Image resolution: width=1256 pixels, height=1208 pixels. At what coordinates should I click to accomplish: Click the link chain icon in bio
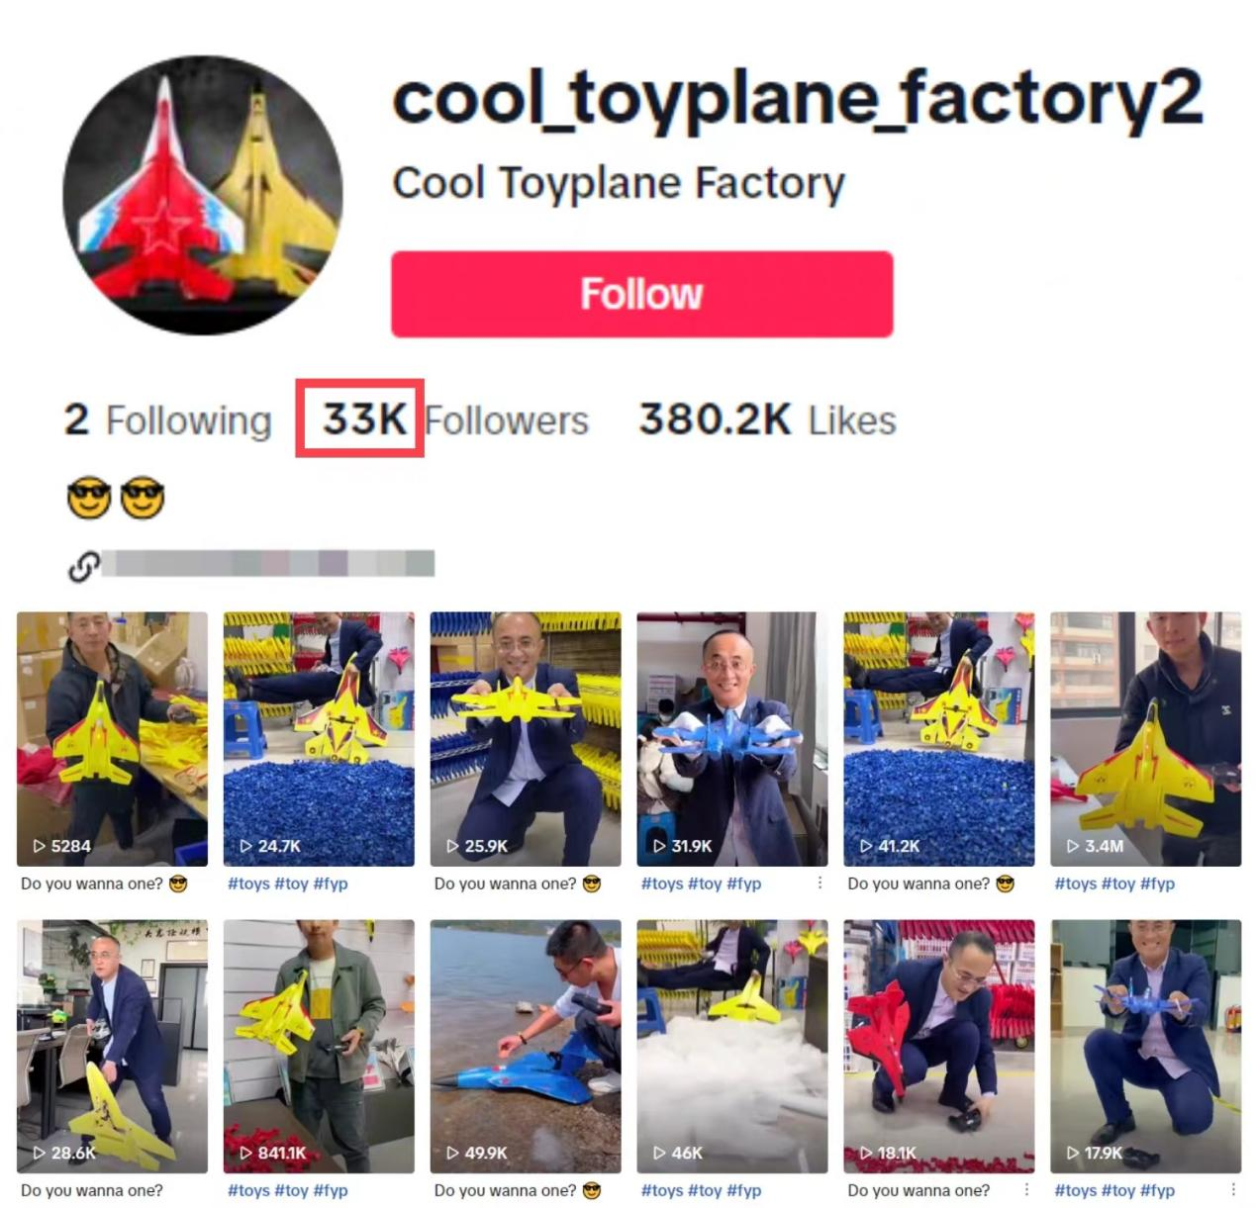click(x=83, y=566)
